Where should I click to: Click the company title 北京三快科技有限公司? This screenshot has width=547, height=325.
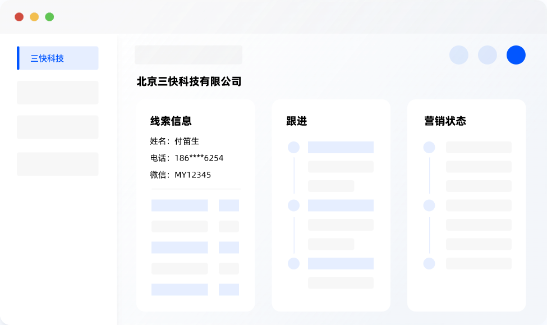(189, 81)
